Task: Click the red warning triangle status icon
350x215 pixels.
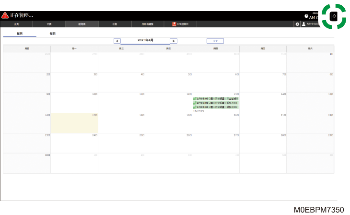Action: click(5, 15)
